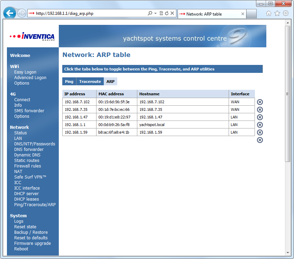
Task: Select MAC address 00:0d:b9:26:5a:f8
Action: coord(114,125)
